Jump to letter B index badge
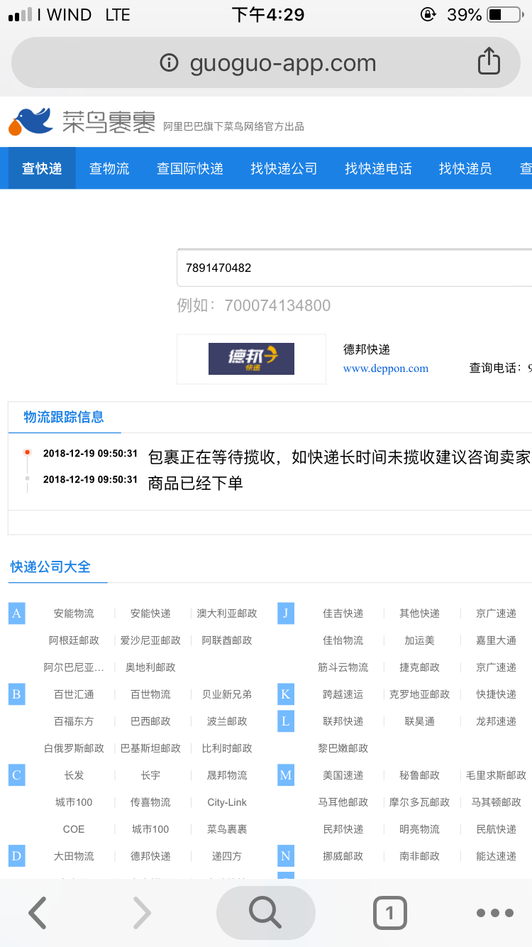 click(16, 694)
